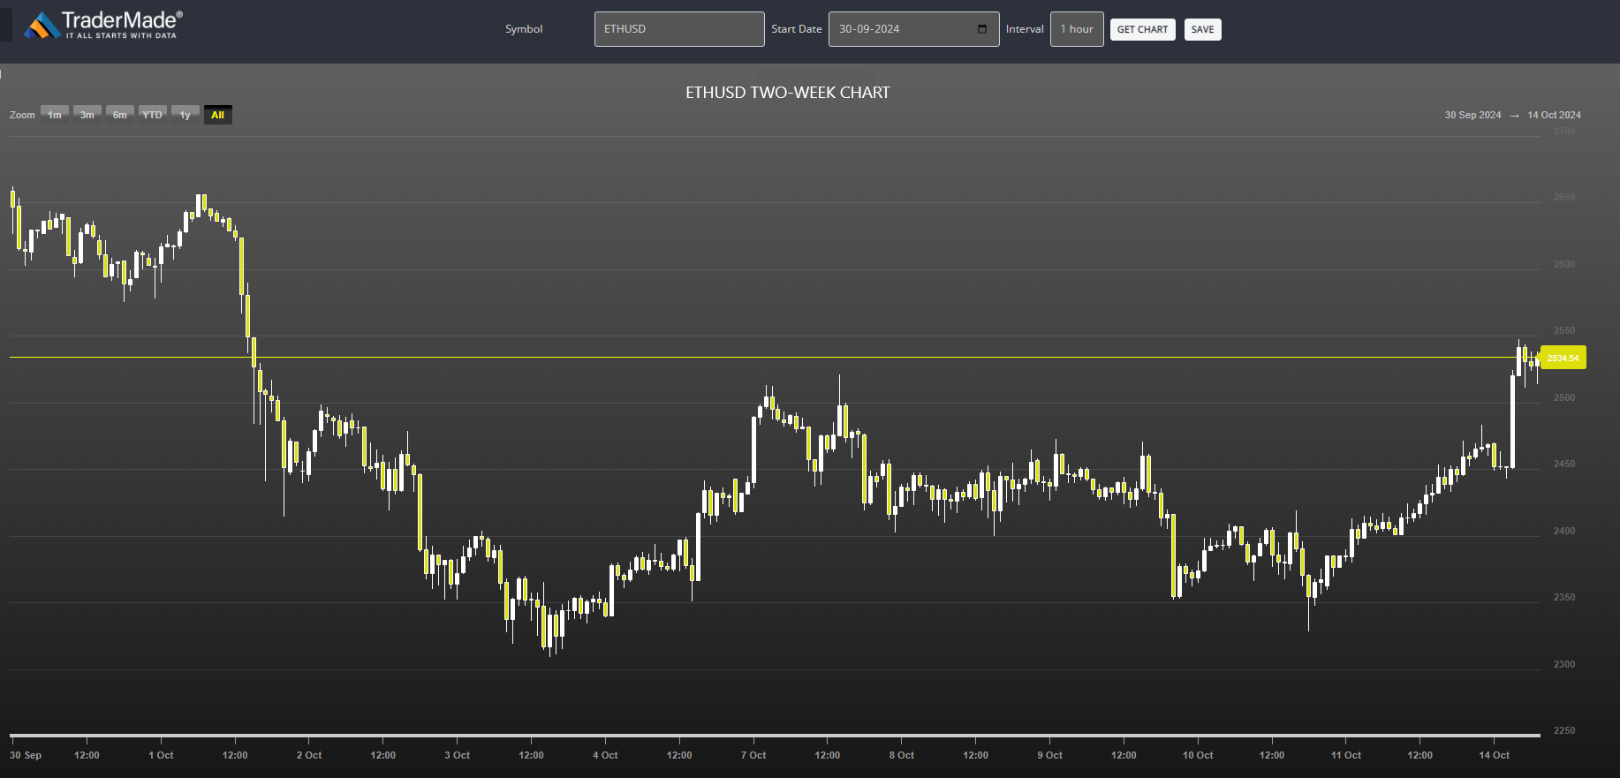Click the 1 Oct x-axis label
This screenshot has width=1620, height=778.
pyautogui.click(x=161, y=755)
